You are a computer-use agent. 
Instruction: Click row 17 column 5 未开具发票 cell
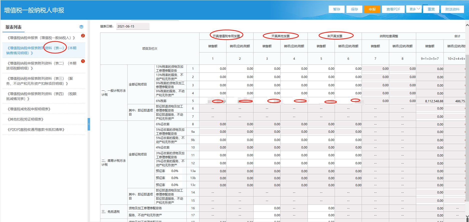pyautogui.click(x=321, y=215)
